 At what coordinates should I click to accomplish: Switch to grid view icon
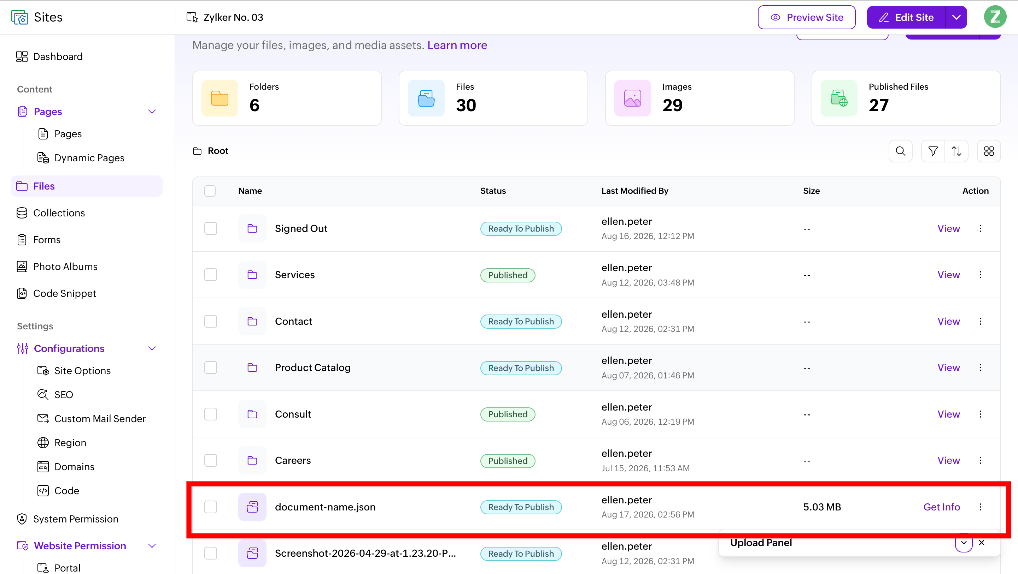pos(989,151)
